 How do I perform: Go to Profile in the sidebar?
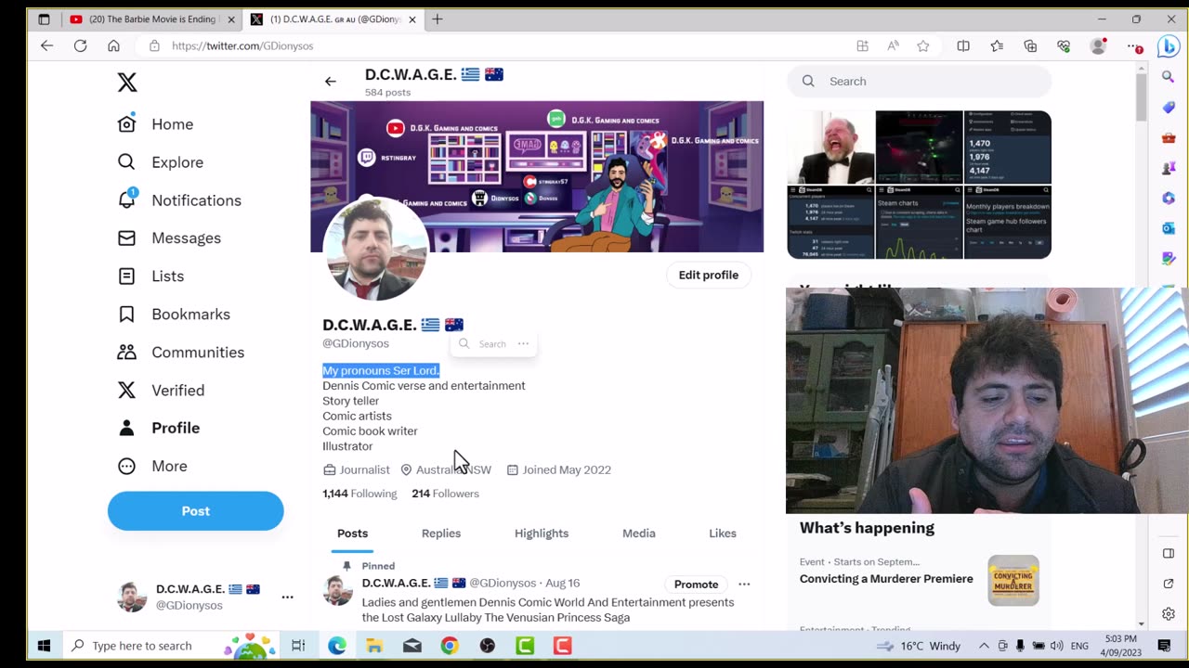pyautogui.click(x=159, y=428)
